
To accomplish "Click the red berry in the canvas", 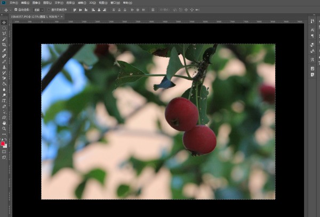I will [181, 114].
